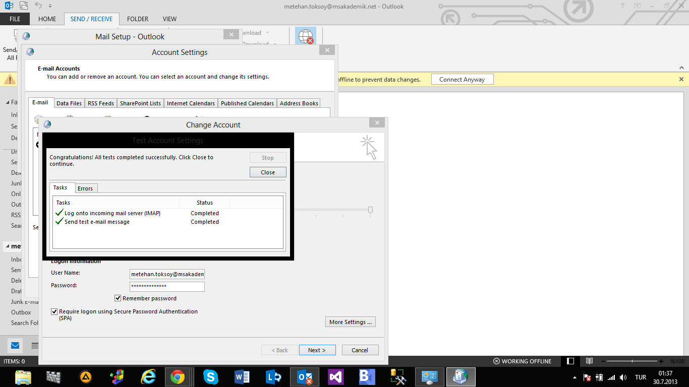Launch Google Chrome from the taskbar
The image size is (689, 387).
click(x=177, y=377)
